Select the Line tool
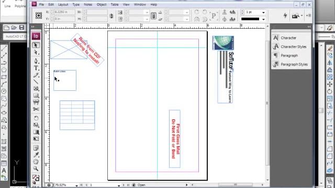 [36, 81]
